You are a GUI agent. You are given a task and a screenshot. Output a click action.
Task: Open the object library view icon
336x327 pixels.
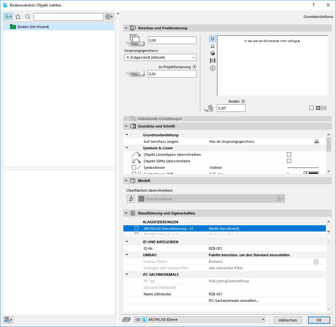pyautogui.click(x=8, y=17)
